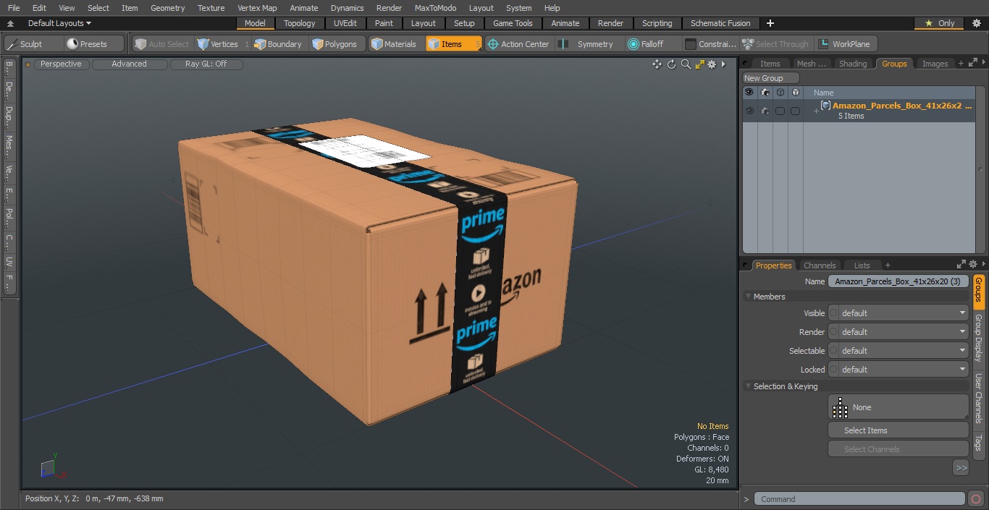
Task: Click the Ray GL: Off button
Action: [x=206, y=64]
